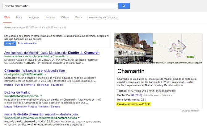The width and height of the screenshot is (207, 129).
Task: Click the blue magnifying glass search button
Action: pos(124,6)
